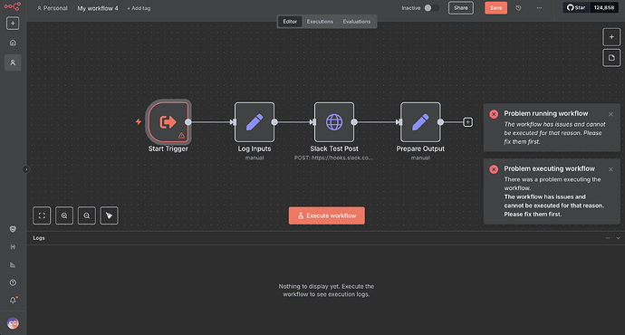
Task: Dismiss the Problem running workflow notification
Action: (x=611, y=114)
